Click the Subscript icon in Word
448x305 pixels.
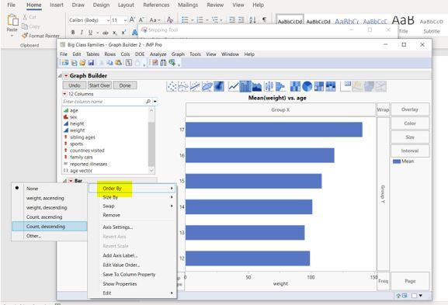pos(115,33)
